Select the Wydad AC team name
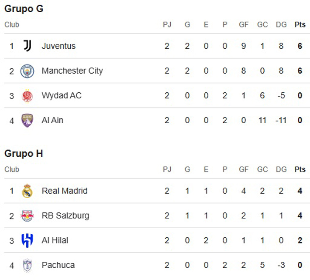Viewport: 310px width, 280px height. tap(62, 96)
